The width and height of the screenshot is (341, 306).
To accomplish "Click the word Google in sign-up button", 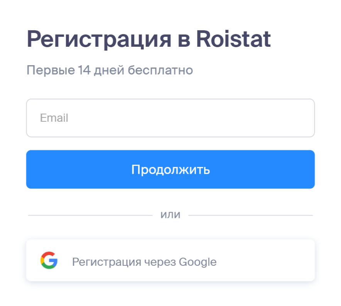I will tap(198, 262).
